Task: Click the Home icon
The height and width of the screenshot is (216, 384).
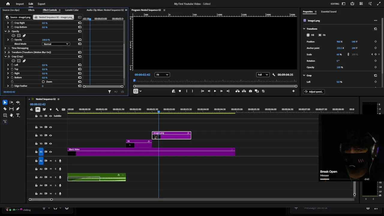Action: tap(8, 4)
